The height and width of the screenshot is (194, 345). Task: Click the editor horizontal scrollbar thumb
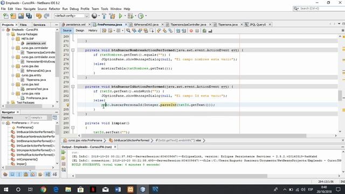pyautogui.click(x=194, y=136)
